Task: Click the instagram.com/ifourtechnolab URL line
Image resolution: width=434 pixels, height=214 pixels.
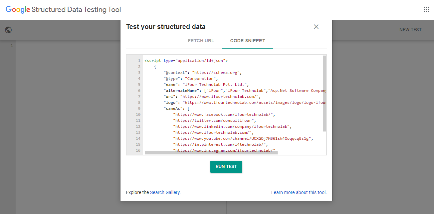Action: click(x=224, y=150)
